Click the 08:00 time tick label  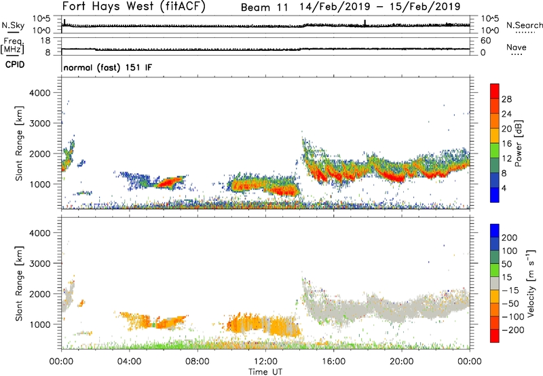pos(198,362)
